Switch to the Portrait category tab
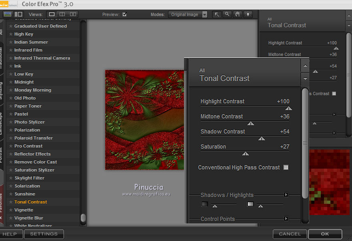 [x=1, y=155]
